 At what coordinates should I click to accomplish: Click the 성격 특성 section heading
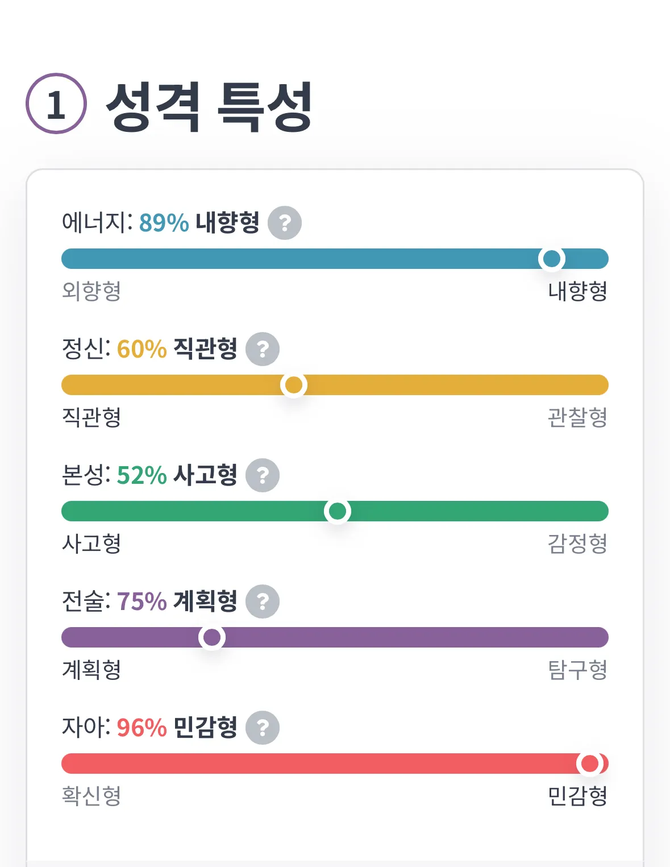[209, 106]
